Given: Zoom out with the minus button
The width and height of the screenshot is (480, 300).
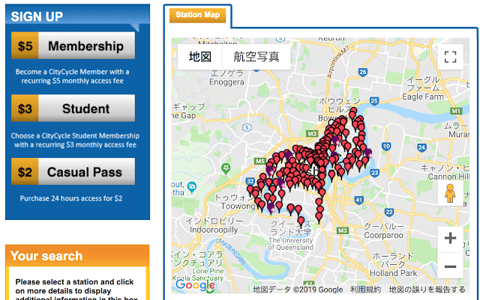Looking at the screenshot, I should click(450, 266).
